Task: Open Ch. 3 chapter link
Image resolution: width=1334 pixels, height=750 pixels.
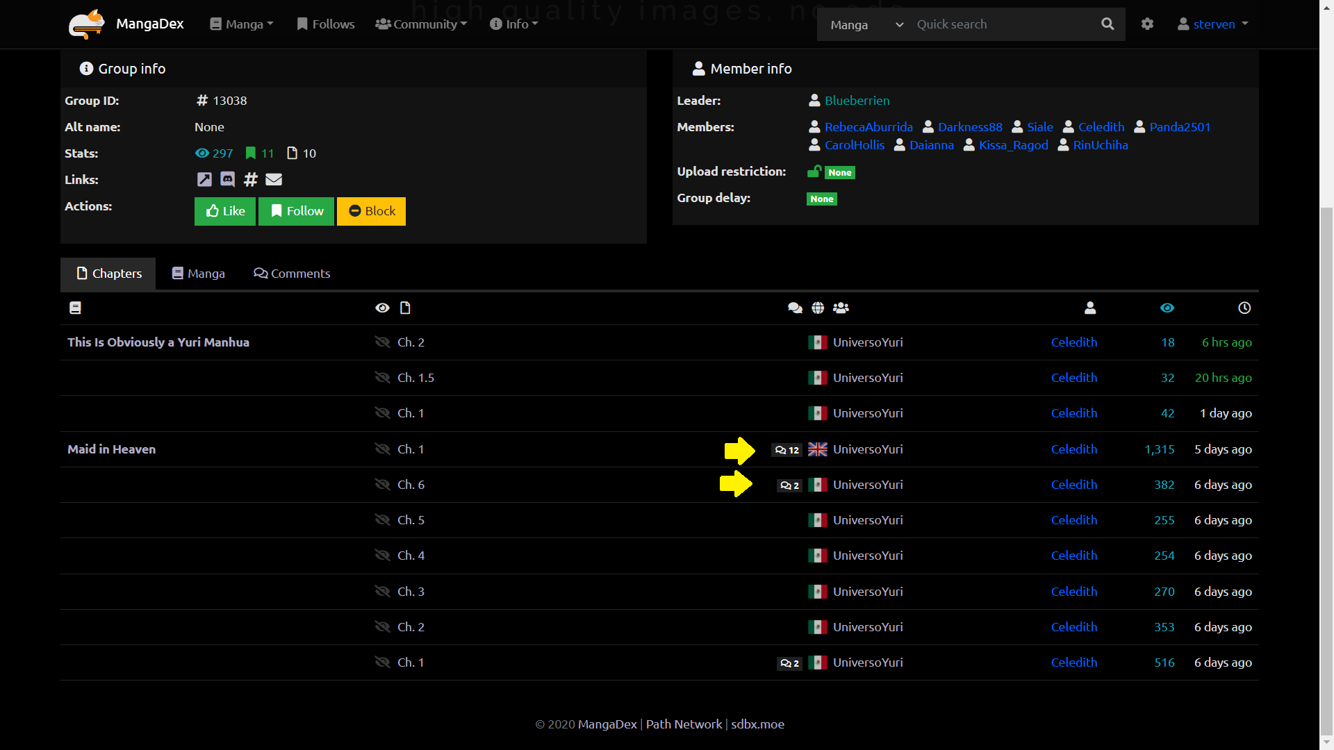Action: (411, 592)
